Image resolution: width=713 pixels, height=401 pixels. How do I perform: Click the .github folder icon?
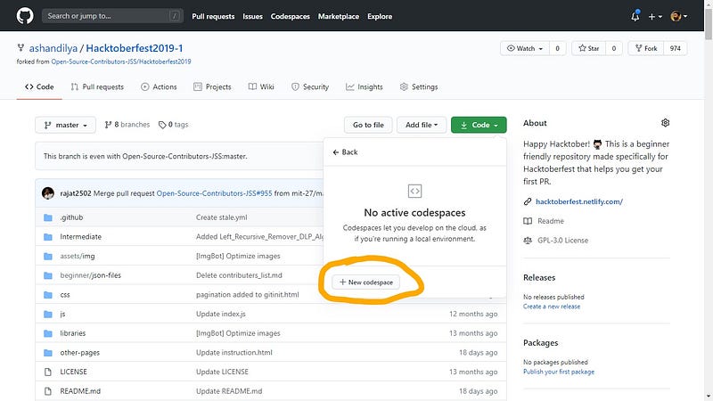pyautogui.click(x=48, y=217)
